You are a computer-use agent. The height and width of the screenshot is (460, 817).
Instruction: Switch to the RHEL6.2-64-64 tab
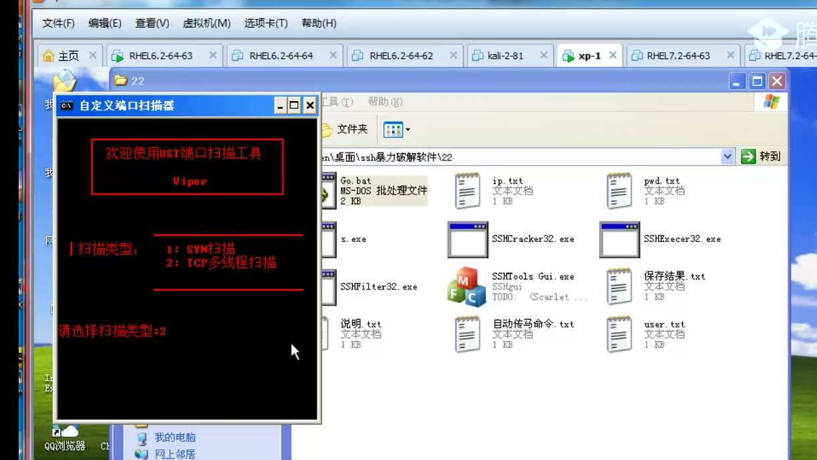click(281, 55)
